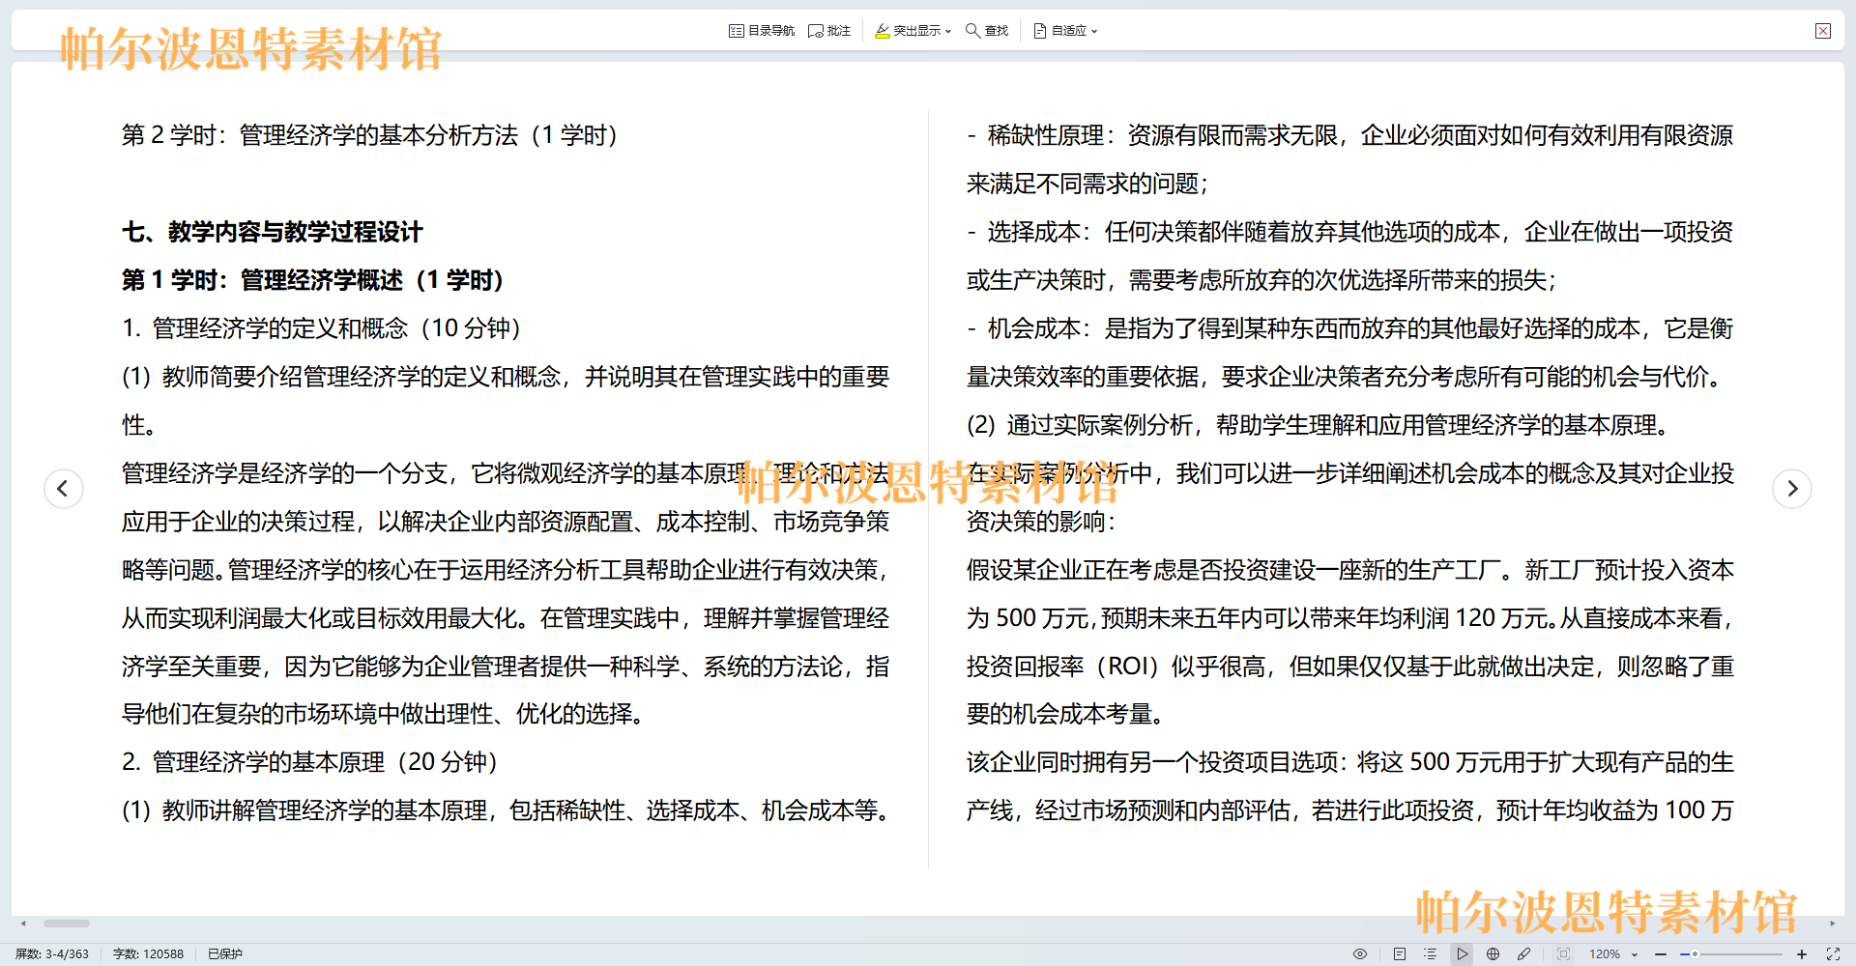This screenshot has width=1856, height=966.
Task: Open the 查找 search tool
Action: tap(987, 31)
